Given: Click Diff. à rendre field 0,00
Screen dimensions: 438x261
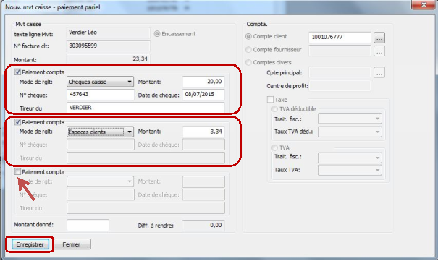Looking at the screenshot, I should point(203,226).
